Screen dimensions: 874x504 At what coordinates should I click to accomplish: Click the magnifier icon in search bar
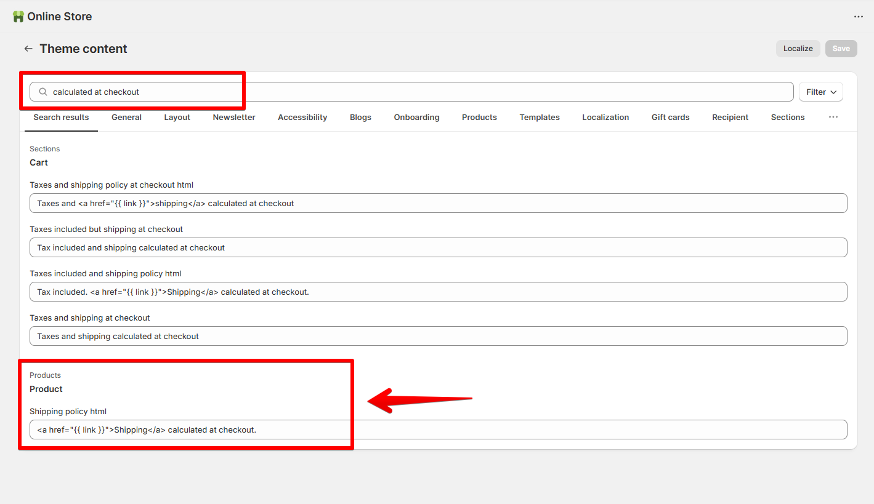(x=43, y=92)
